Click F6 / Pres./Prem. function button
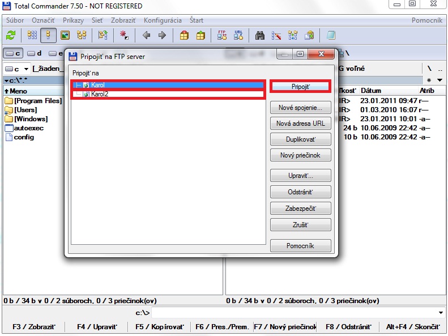Screen dimensions: 448x336 coord(222,326)
